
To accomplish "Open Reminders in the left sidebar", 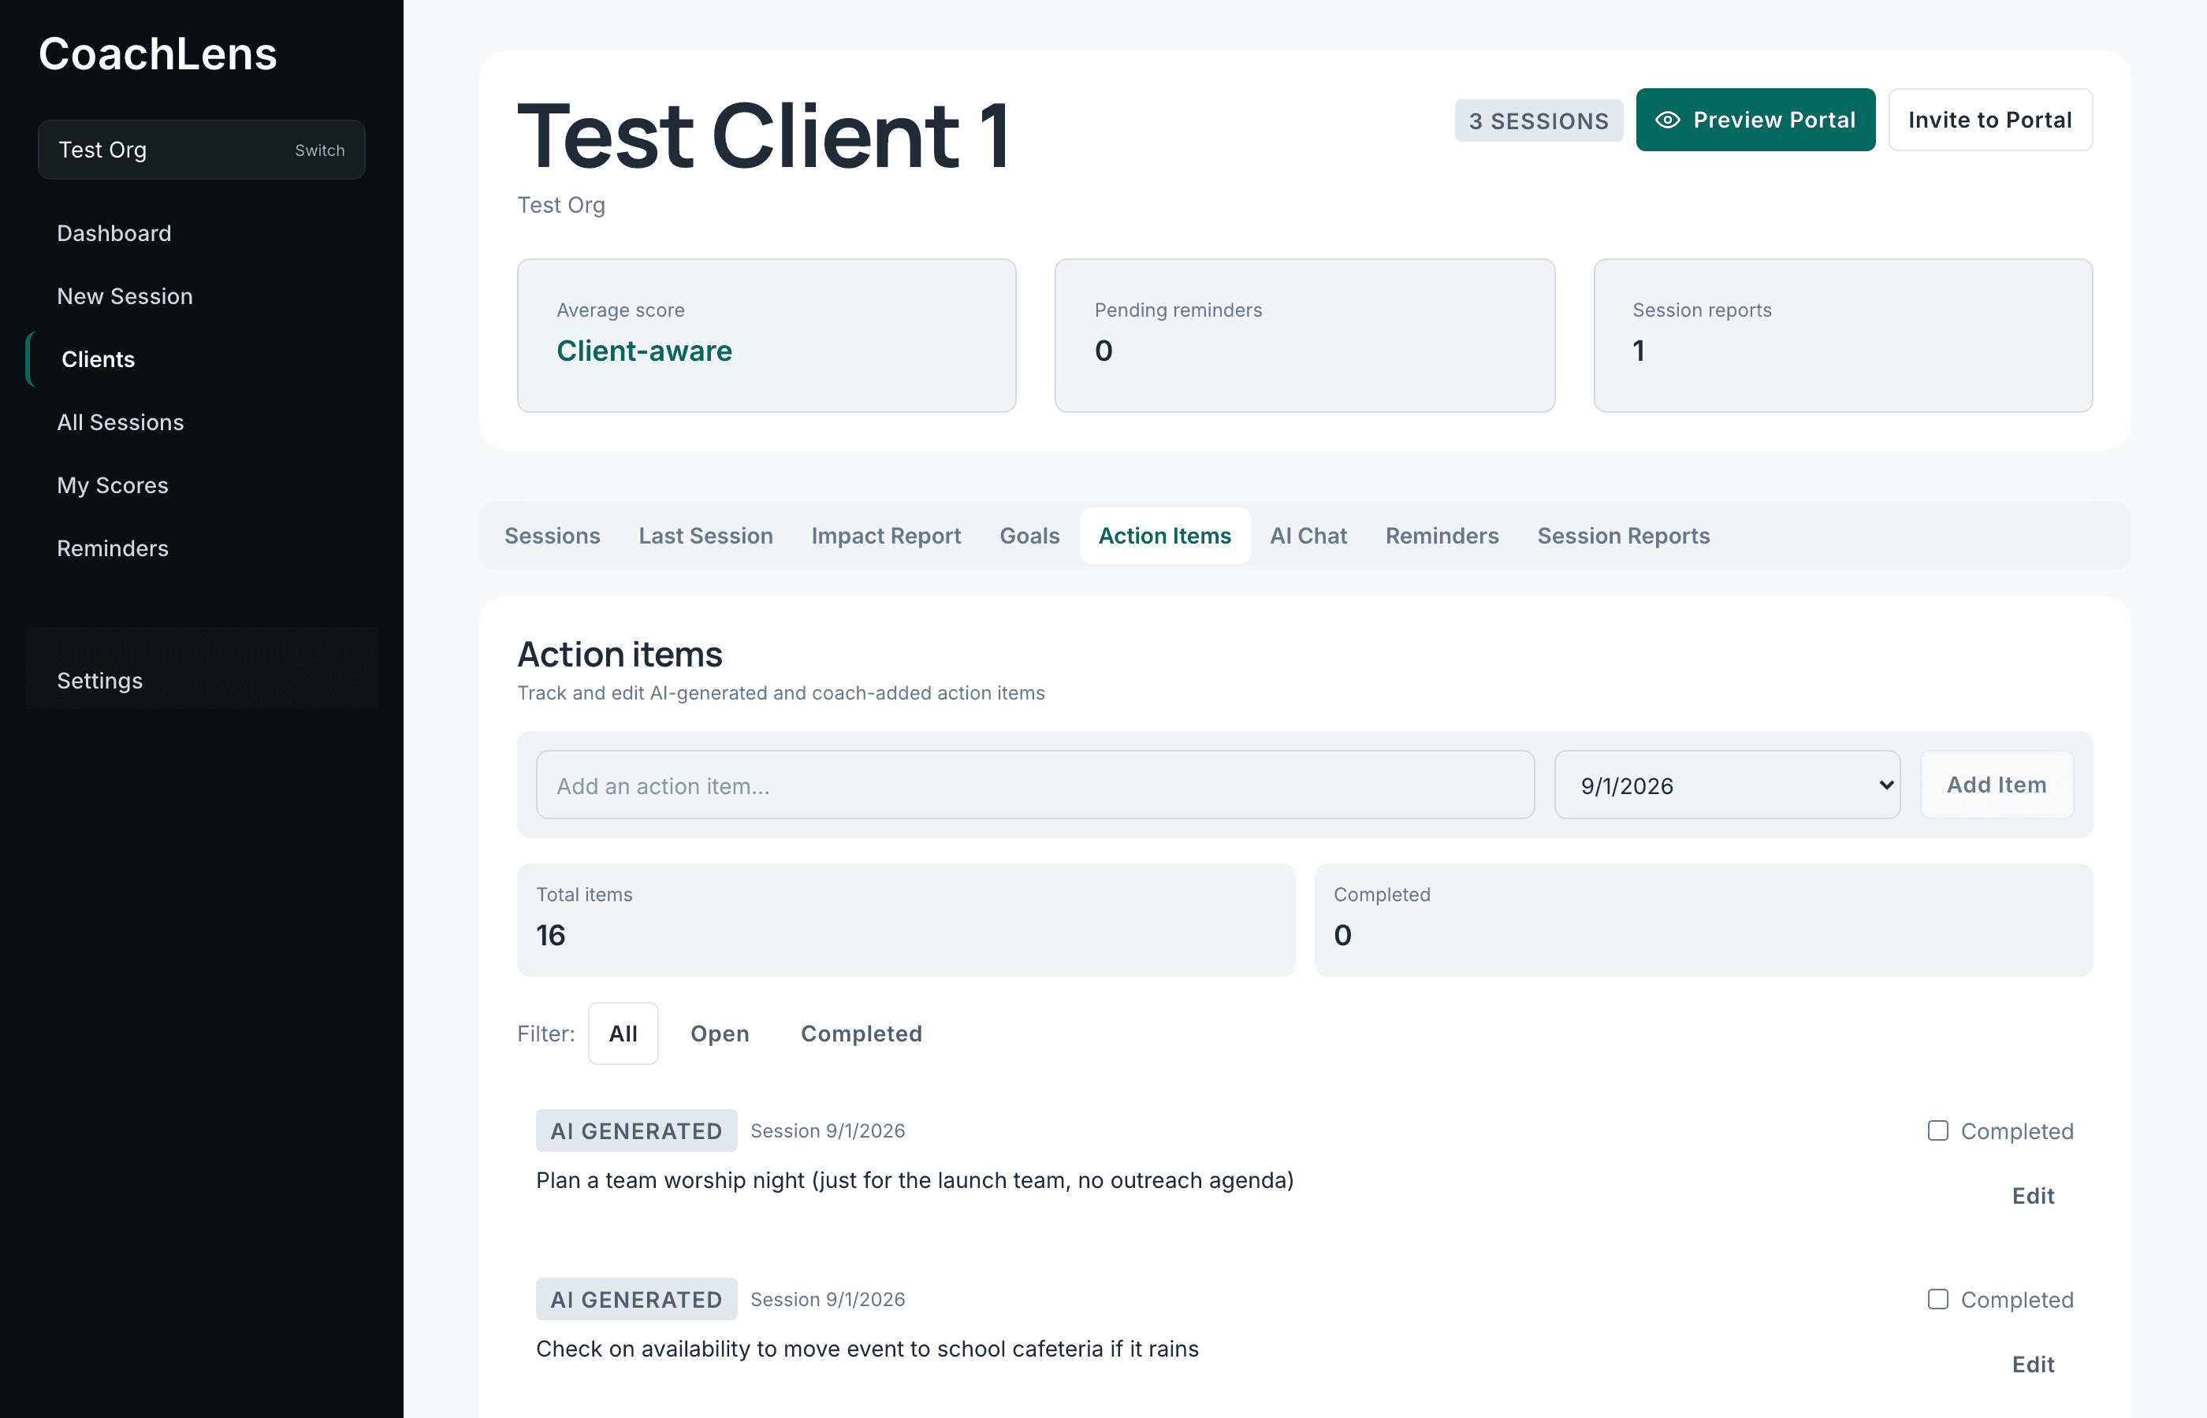I will coord(113,548).
